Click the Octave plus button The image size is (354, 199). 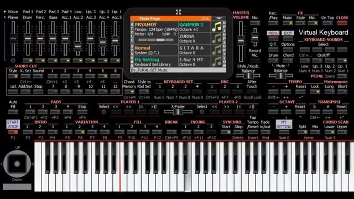click(x=286, y=112)
